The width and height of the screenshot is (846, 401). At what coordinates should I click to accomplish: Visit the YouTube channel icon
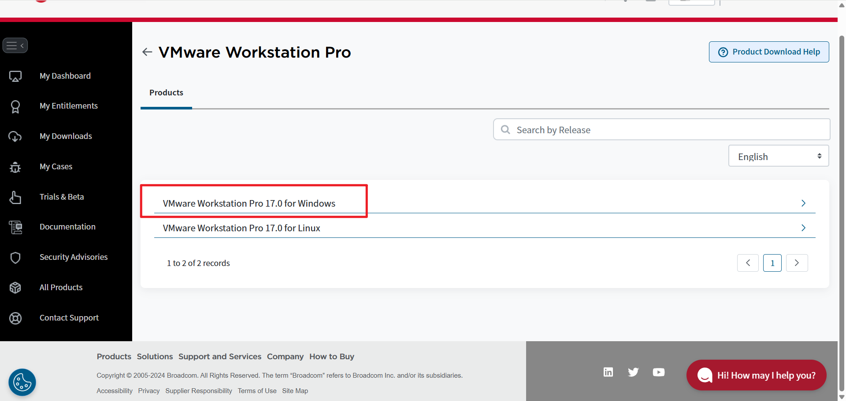pyautogui.click(x=659, y=372)
